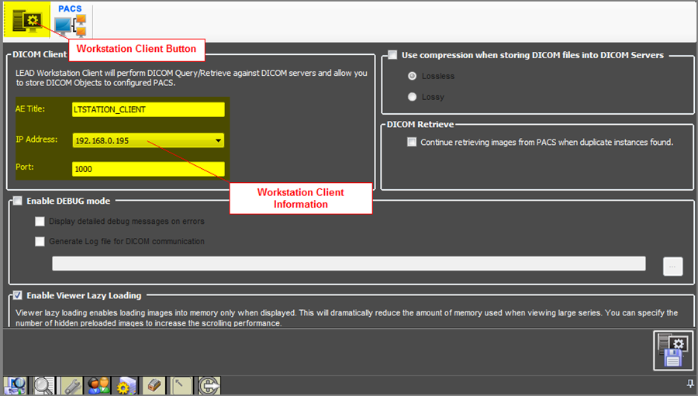Viewport: 698px width, 396px height.
Task: Click the Port number field
Action: click(x=147, y=169)
